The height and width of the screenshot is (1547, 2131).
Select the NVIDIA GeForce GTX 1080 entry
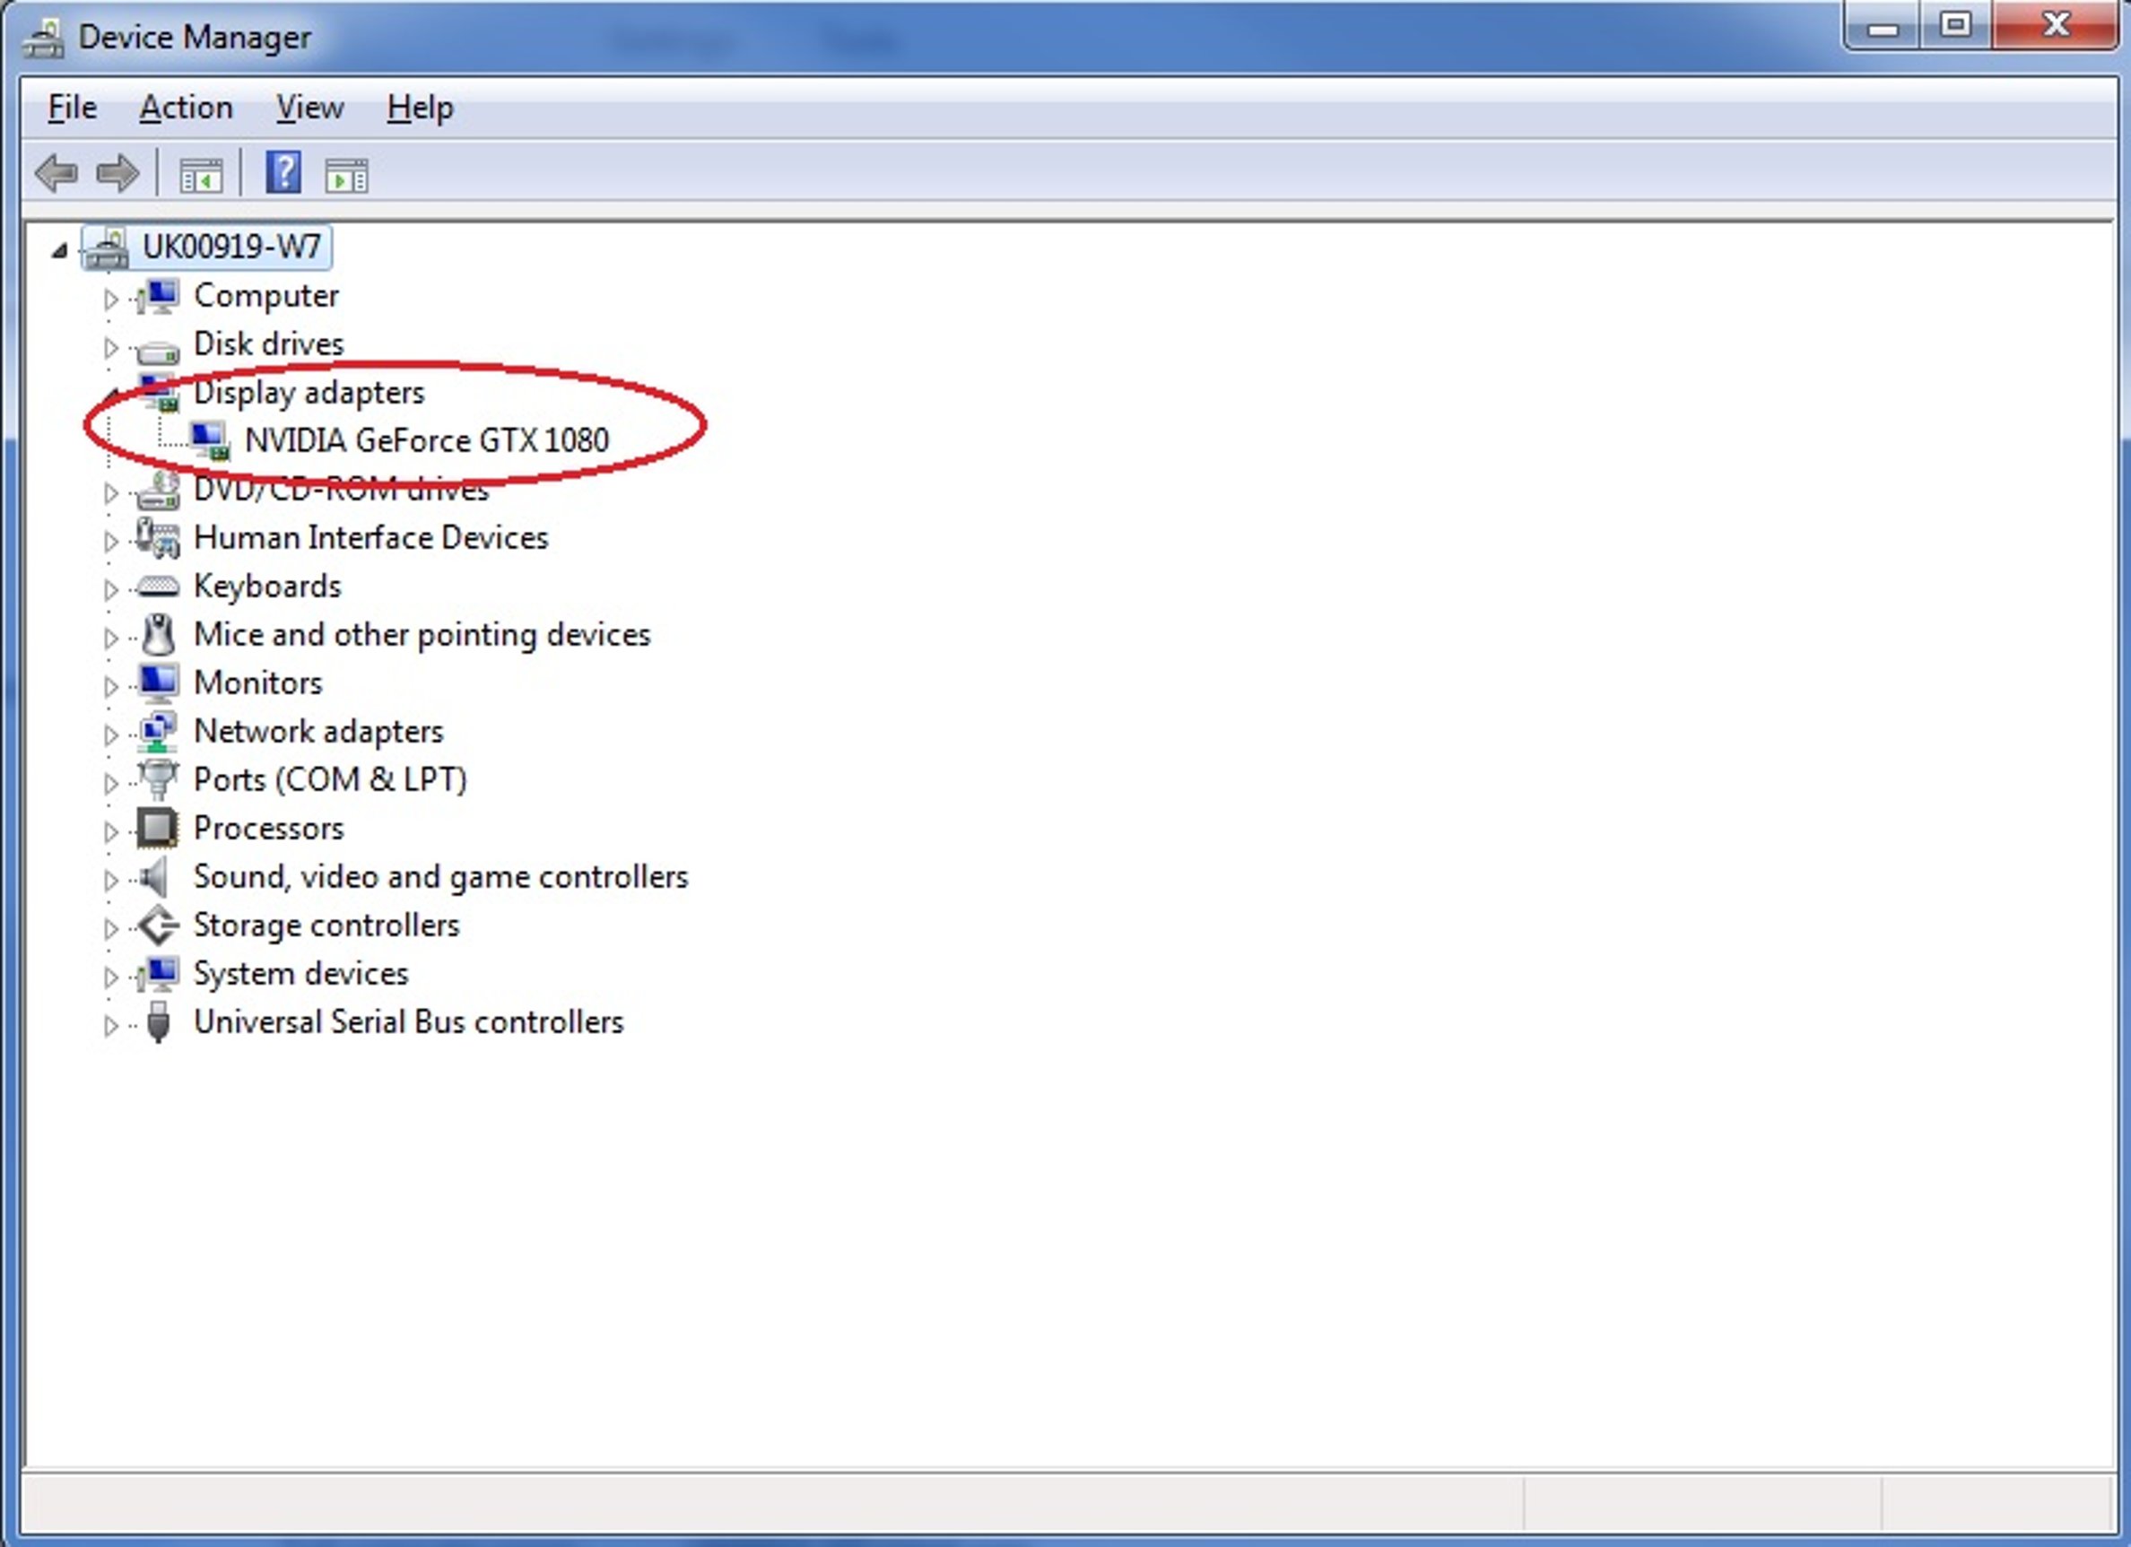pos(426,439)
